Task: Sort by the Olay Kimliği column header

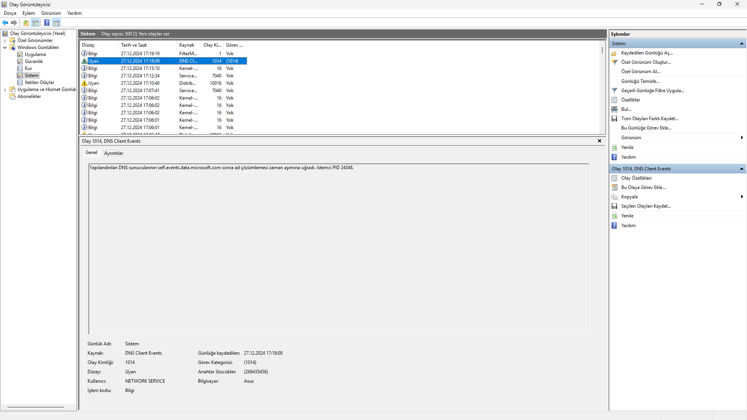Action: (212, 45)
